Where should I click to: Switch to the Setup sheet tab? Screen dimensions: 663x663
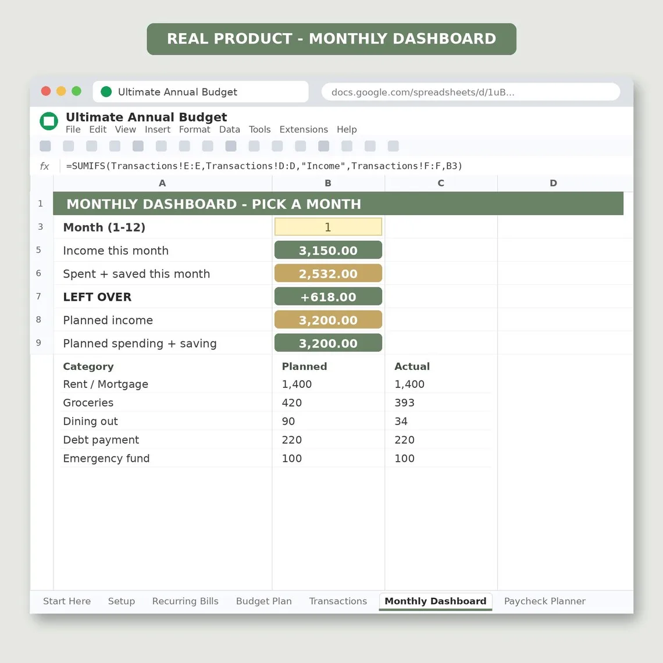(x=122, y=601)
